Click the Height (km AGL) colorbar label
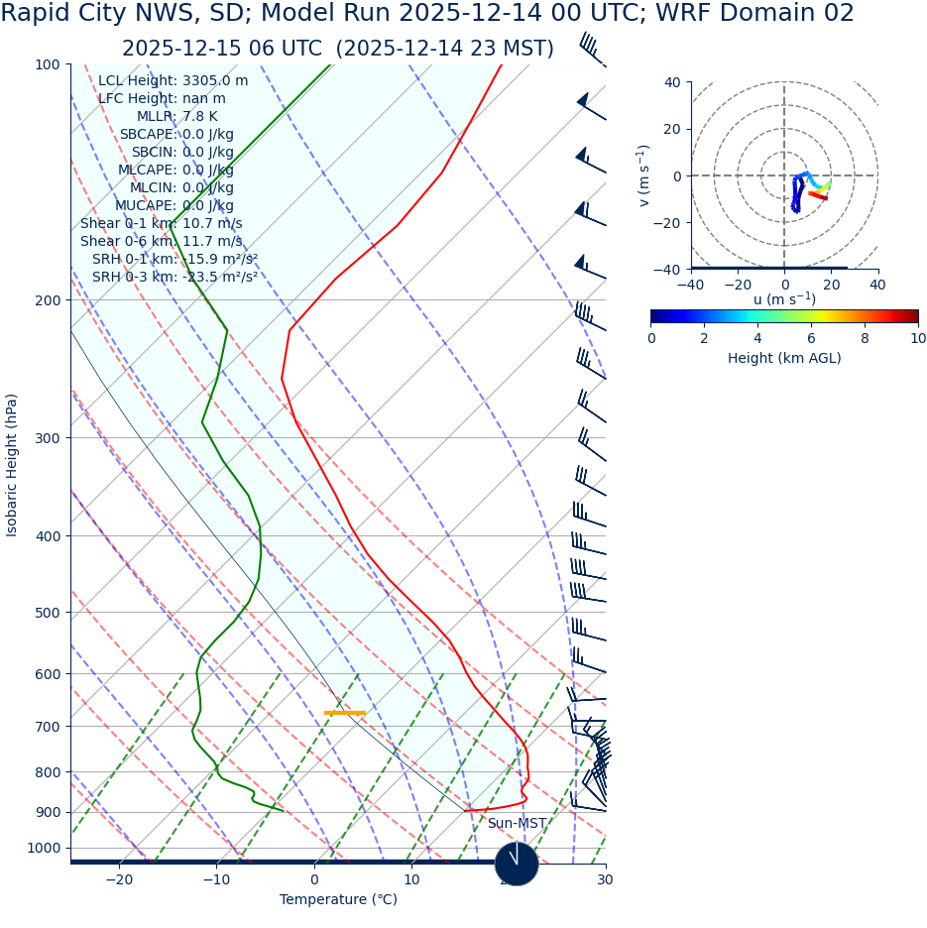This screenshot has height=928, width=927. 784,358
